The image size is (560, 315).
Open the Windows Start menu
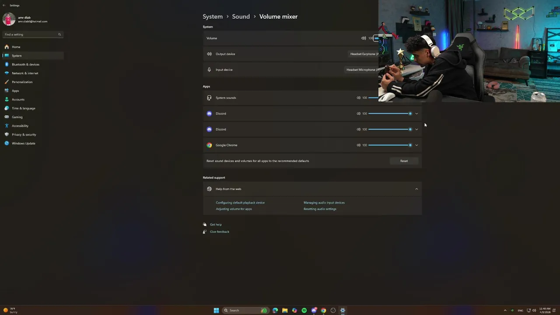(x=216, y=311)
